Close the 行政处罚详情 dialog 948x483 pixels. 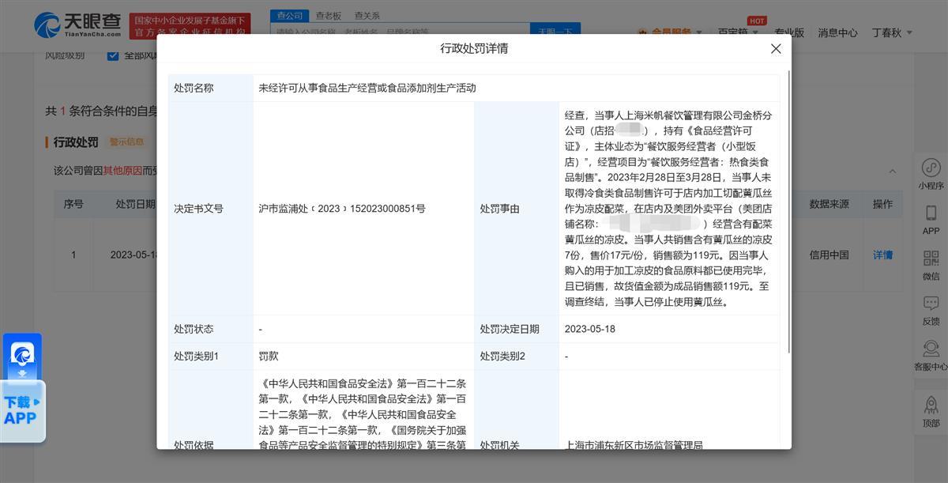tap(775, 49)
